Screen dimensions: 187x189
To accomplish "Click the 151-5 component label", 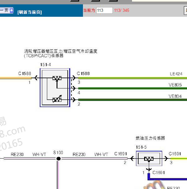I will (x=141, y=147).
